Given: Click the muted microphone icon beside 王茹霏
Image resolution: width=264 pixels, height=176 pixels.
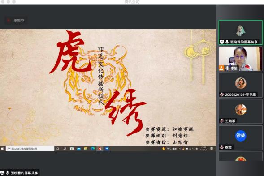Looking at the screenshot, I should (222, 121).
